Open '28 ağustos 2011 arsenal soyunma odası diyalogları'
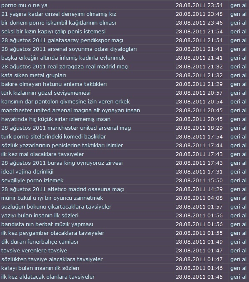The width and height of the screenshot is (249, 282). pos(69,49)
